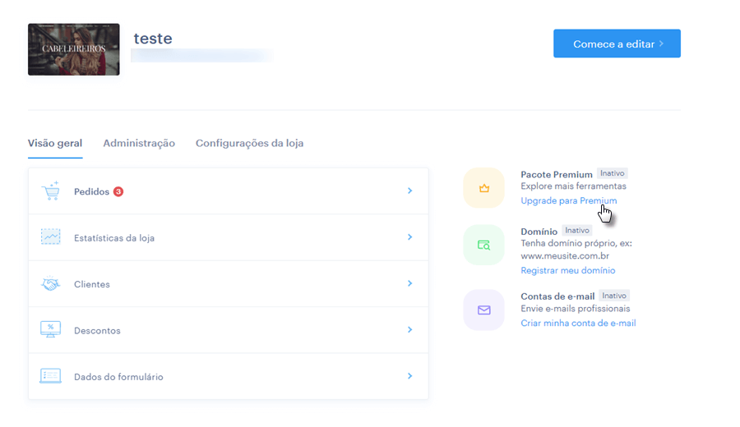This screenshot has height=427, width=740.
Task: Open Descontos via its chevron arrow
Action: coord(410,329)
